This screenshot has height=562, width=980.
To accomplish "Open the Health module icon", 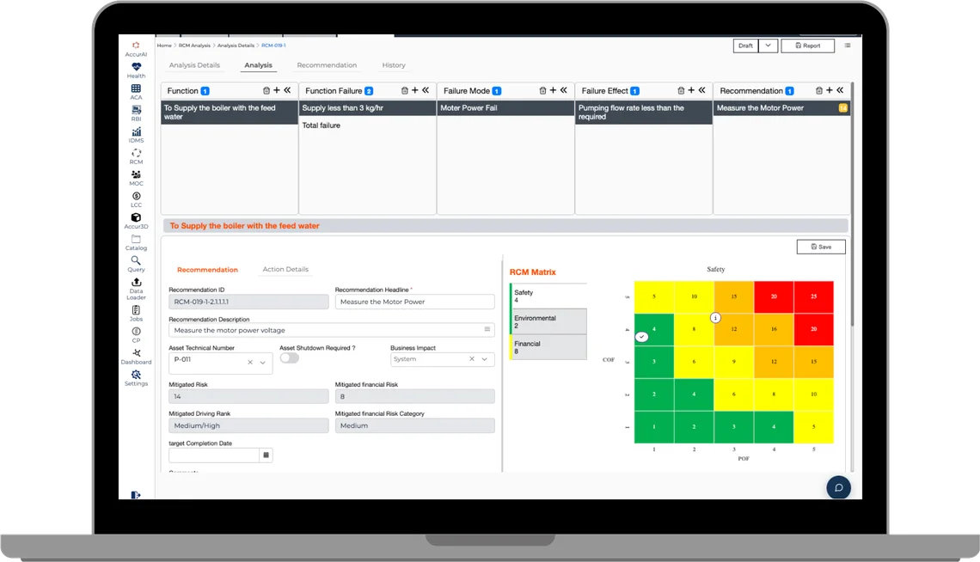I will click(x=136, y=67).
